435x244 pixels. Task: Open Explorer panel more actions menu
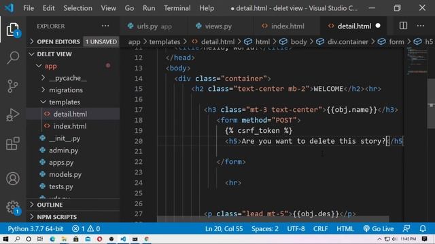click(105, 26)
